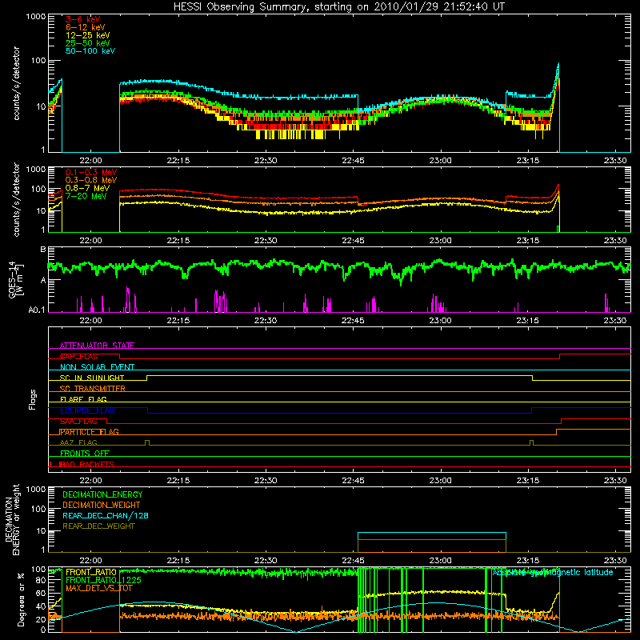Click the 0.8-7 MeV legend entry

click(x=87, y=188)
